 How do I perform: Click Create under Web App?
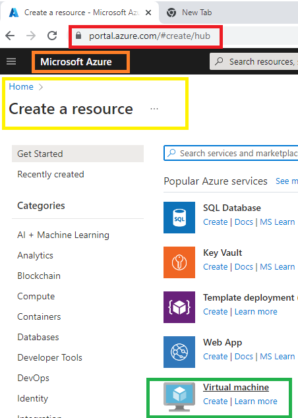click(x=216, y=356)
